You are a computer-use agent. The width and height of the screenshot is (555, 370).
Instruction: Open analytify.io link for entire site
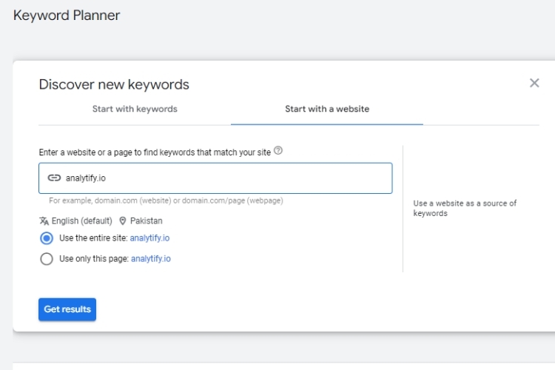click(149, 238)
